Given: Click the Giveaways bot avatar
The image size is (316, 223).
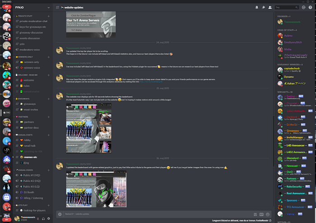Looking at the screenshot, I should 280,132.
